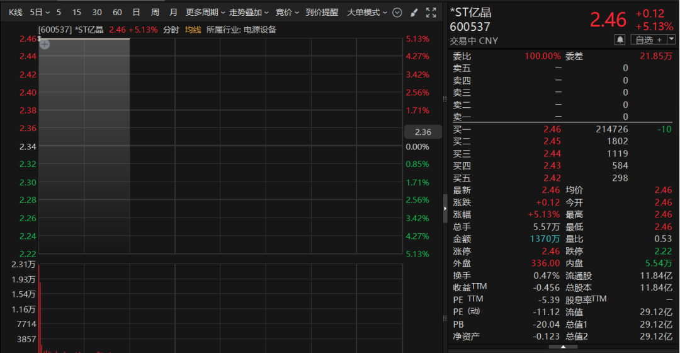Viewport: 680px width, 353px height.
Task: Click the 涨停 2.46 limit-up value
Action: pos(551,252)
